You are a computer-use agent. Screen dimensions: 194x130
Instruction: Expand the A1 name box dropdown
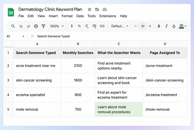(23, 36)
